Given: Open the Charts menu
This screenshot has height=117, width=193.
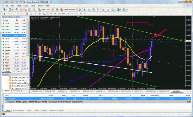Looking at the screenshot, I should [x=26, y=6].
